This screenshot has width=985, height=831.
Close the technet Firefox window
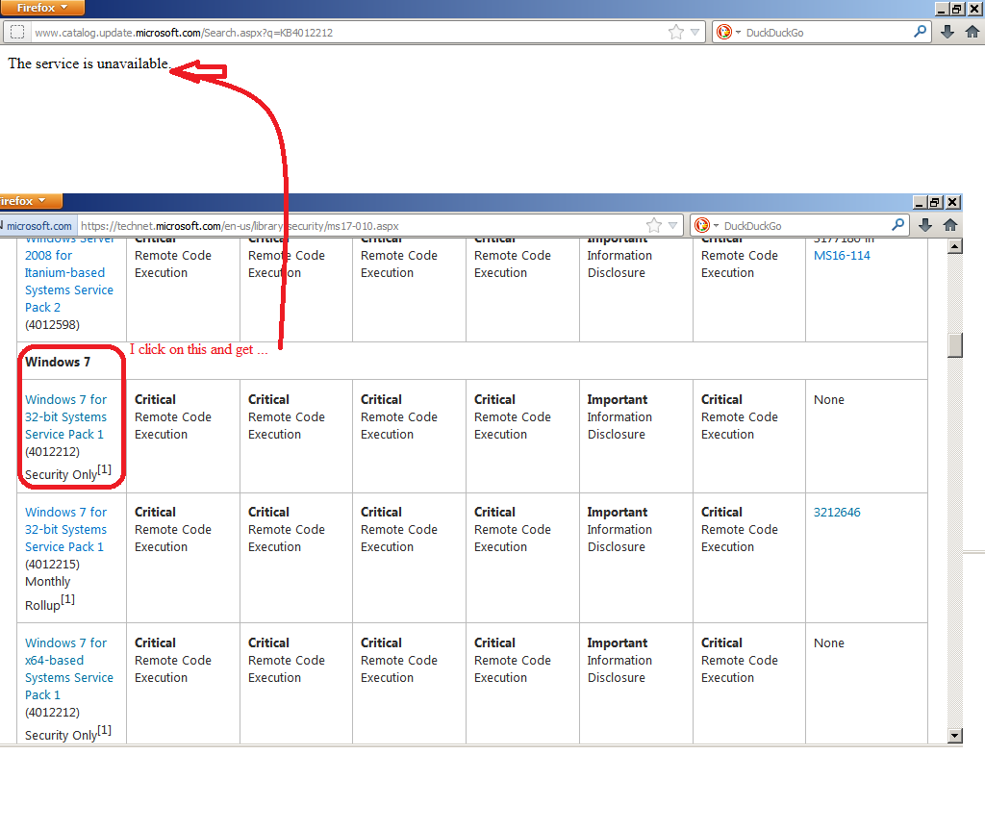click(952, 202)
